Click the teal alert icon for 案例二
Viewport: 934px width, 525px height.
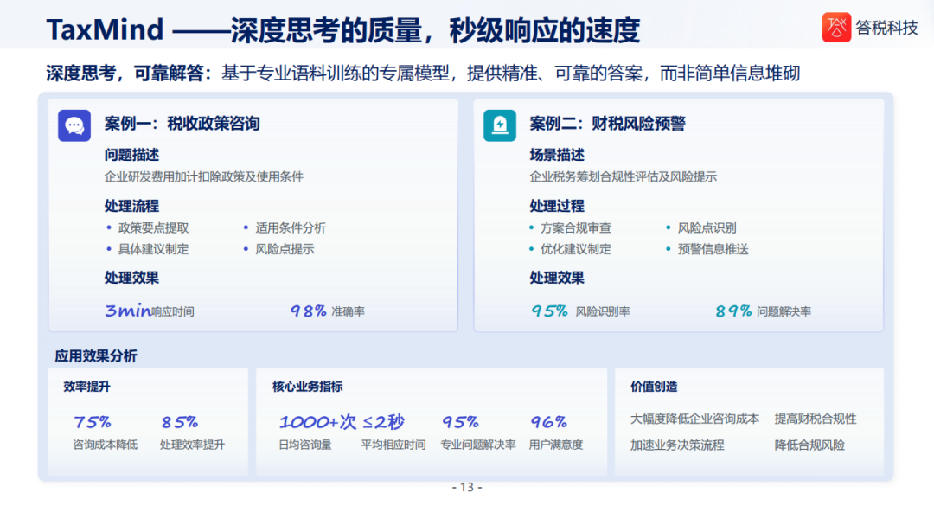500,125
